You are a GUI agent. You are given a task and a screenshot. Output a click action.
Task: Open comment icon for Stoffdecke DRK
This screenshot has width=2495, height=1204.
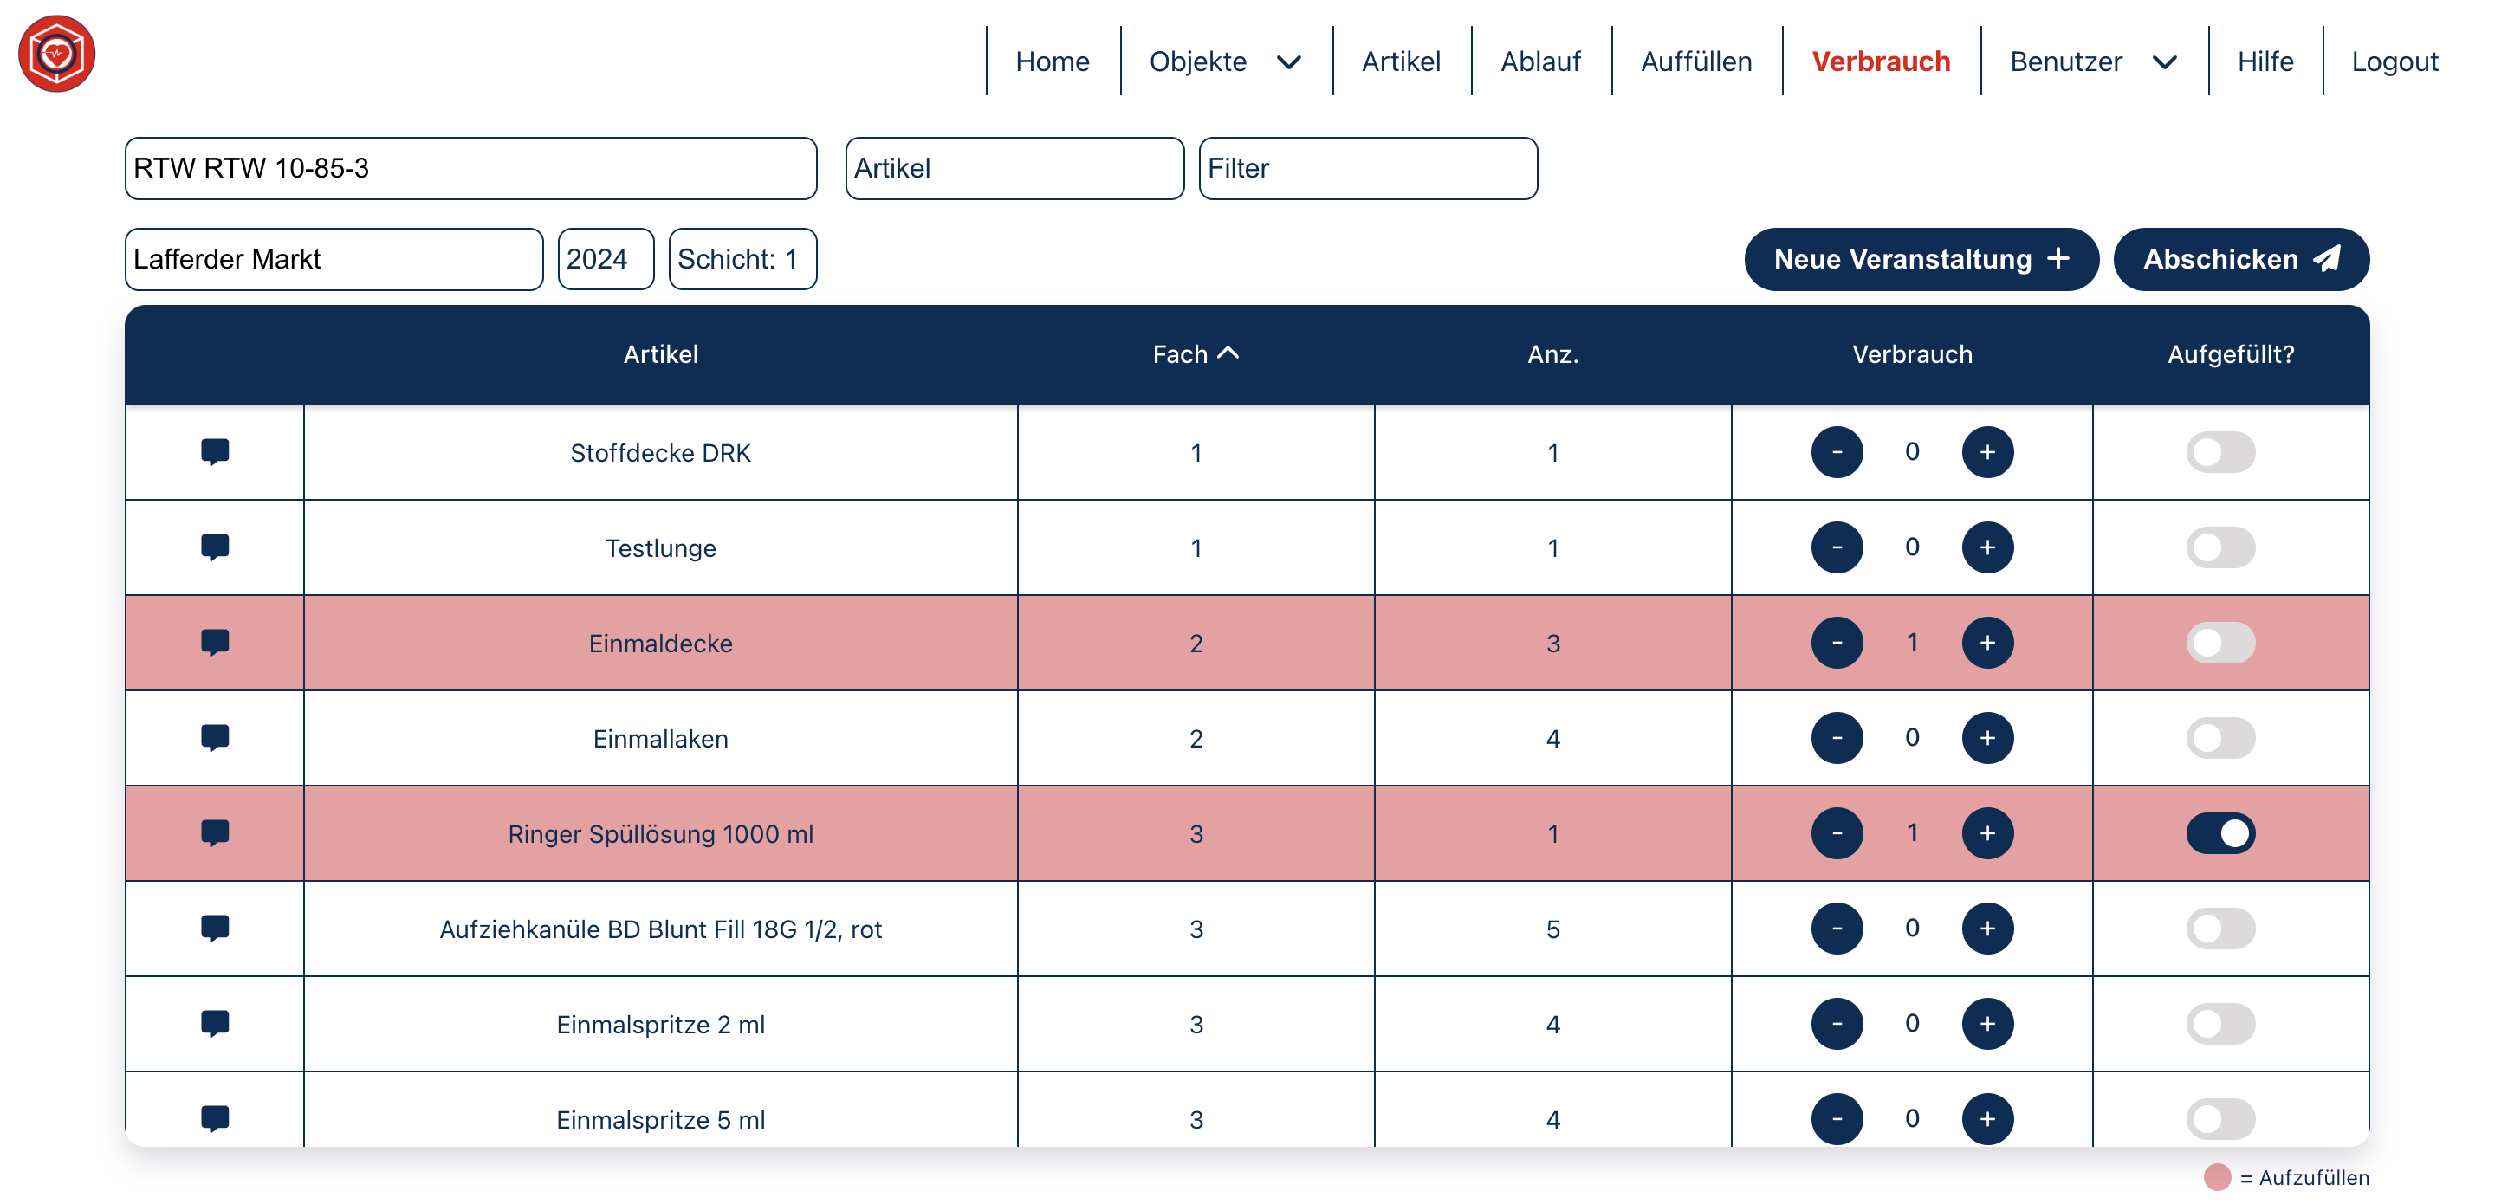[x=214, y=451]
